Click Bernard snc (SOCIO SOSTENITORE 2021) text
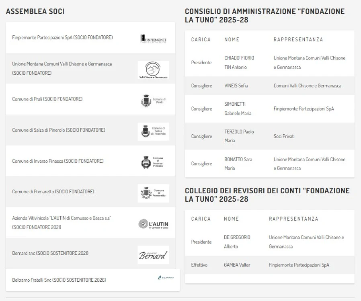361x301 pixels. (x=50, y=253)
